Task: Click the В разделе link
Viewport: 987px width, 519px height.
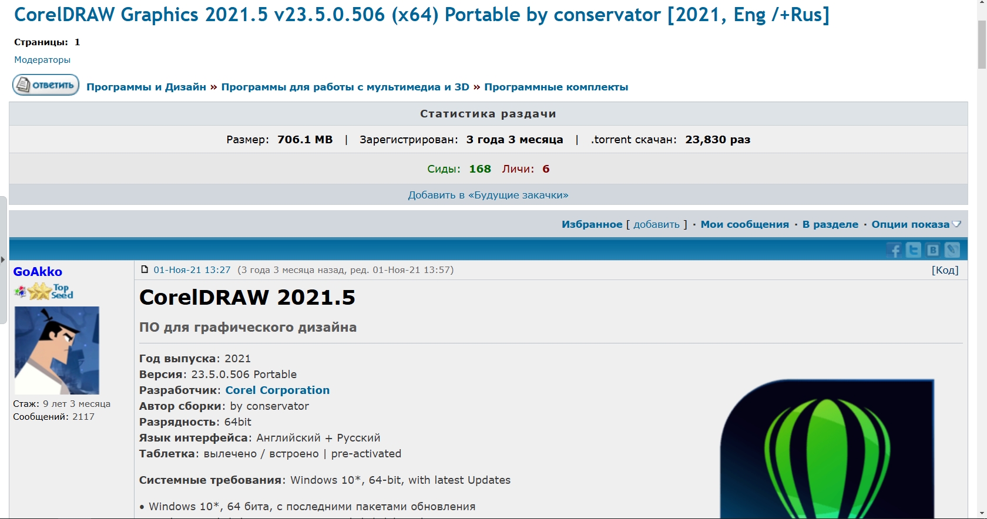Action: (830, 224)
